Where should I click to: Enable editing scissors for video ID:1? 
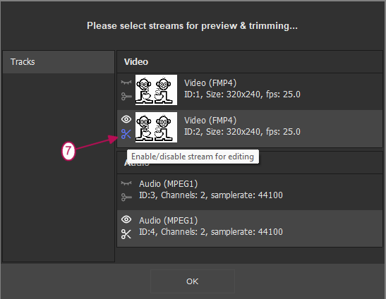click(126, 96)
